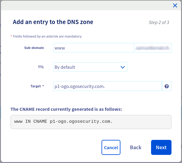Click the "CNAME record currently generated" caption
This screenshot has height=163, width=182.
click(x=66, y=109)
